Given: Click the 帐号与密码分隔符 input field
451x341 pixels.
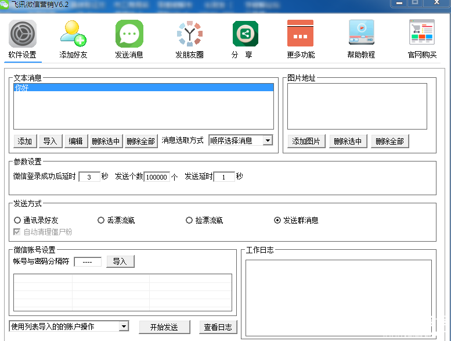Looking at the screenshot, I should coord(88,261).
